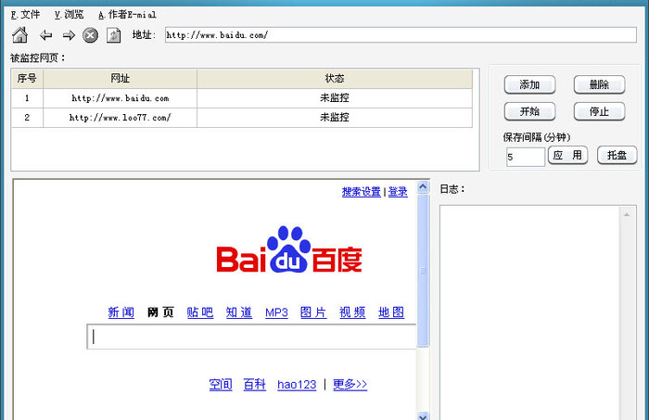Screen dimensions: 649x420
Task: Open the 新闻 link
Action: [121, 312]
